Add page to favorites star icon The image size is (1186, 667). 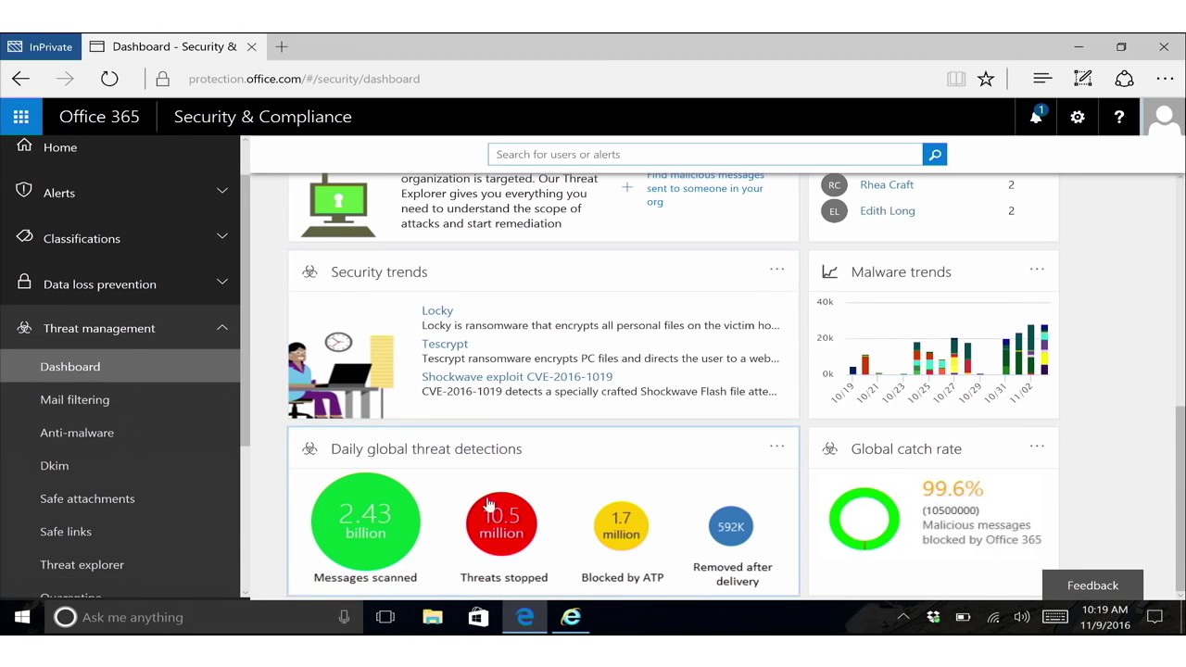tap(986, 79)
